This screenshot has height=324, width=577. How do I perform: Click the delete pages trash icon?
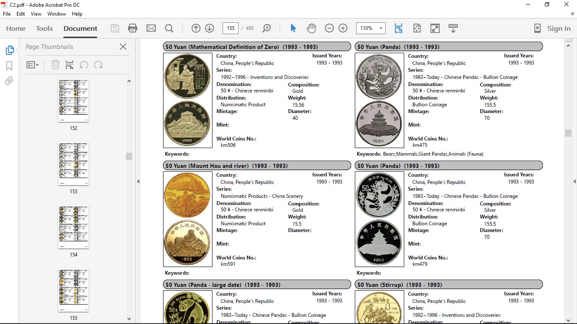point(55,65)
